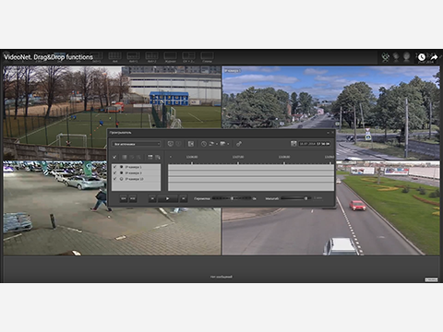The width and height of the screenshot is (443, 332).
Task: Click the small button at the bottom-right corner
Action: [431, 279]
